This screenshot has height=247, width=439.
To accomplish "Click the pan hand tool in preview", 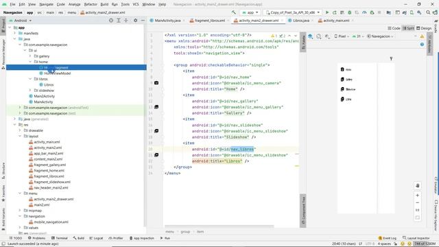I will point(418,186).
